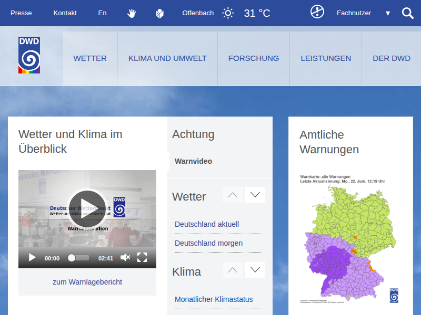The height and width of the screenshot is (315, 421).
Task: Switch language to En
Action: 102,13
